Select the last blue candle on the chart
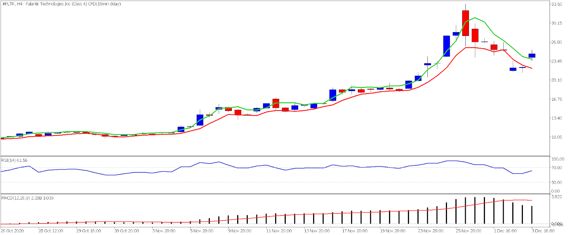568x235 pixels. click(x=532, y=55)
